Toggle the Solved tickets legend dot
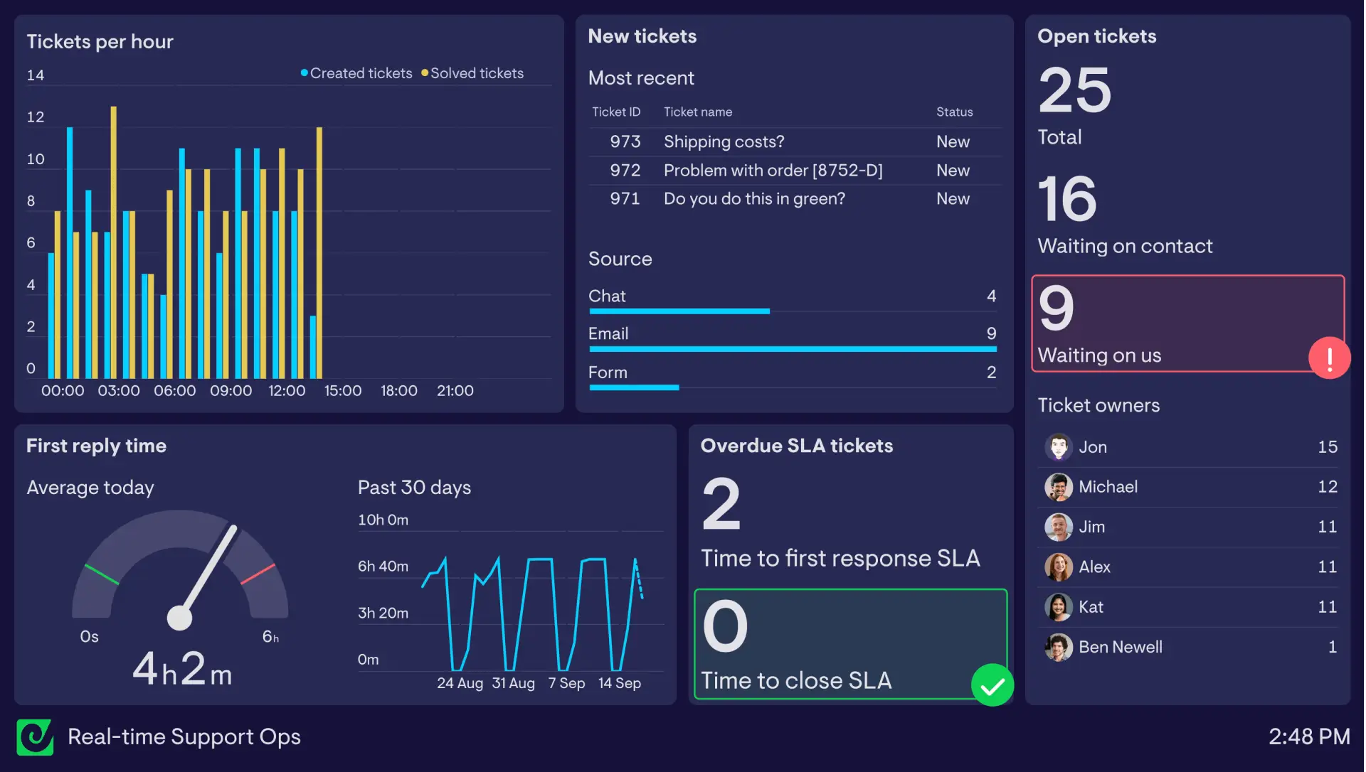 [425, 73]
